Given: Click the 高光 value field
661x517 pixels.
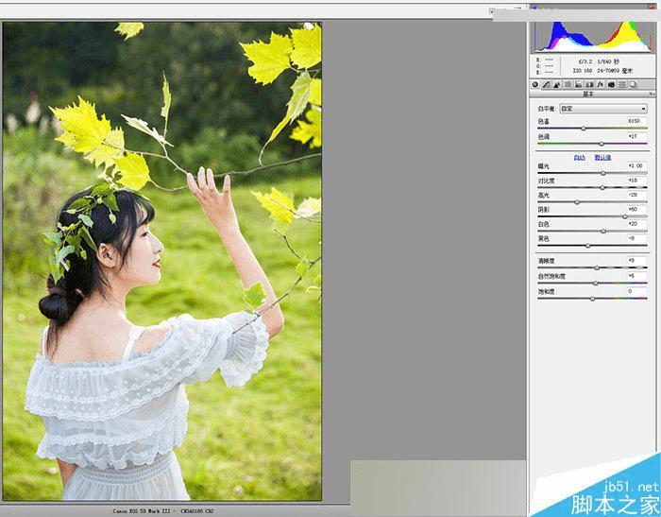Looking at the screenshot, I should tap(636, 195).
